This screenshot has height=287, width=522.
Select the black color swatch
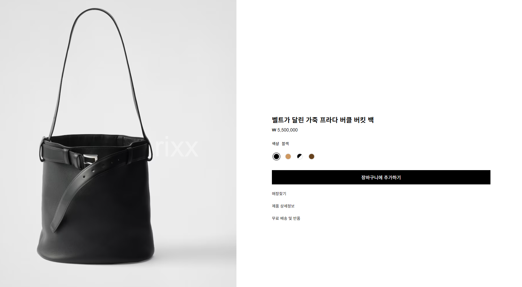click(276, 156)
